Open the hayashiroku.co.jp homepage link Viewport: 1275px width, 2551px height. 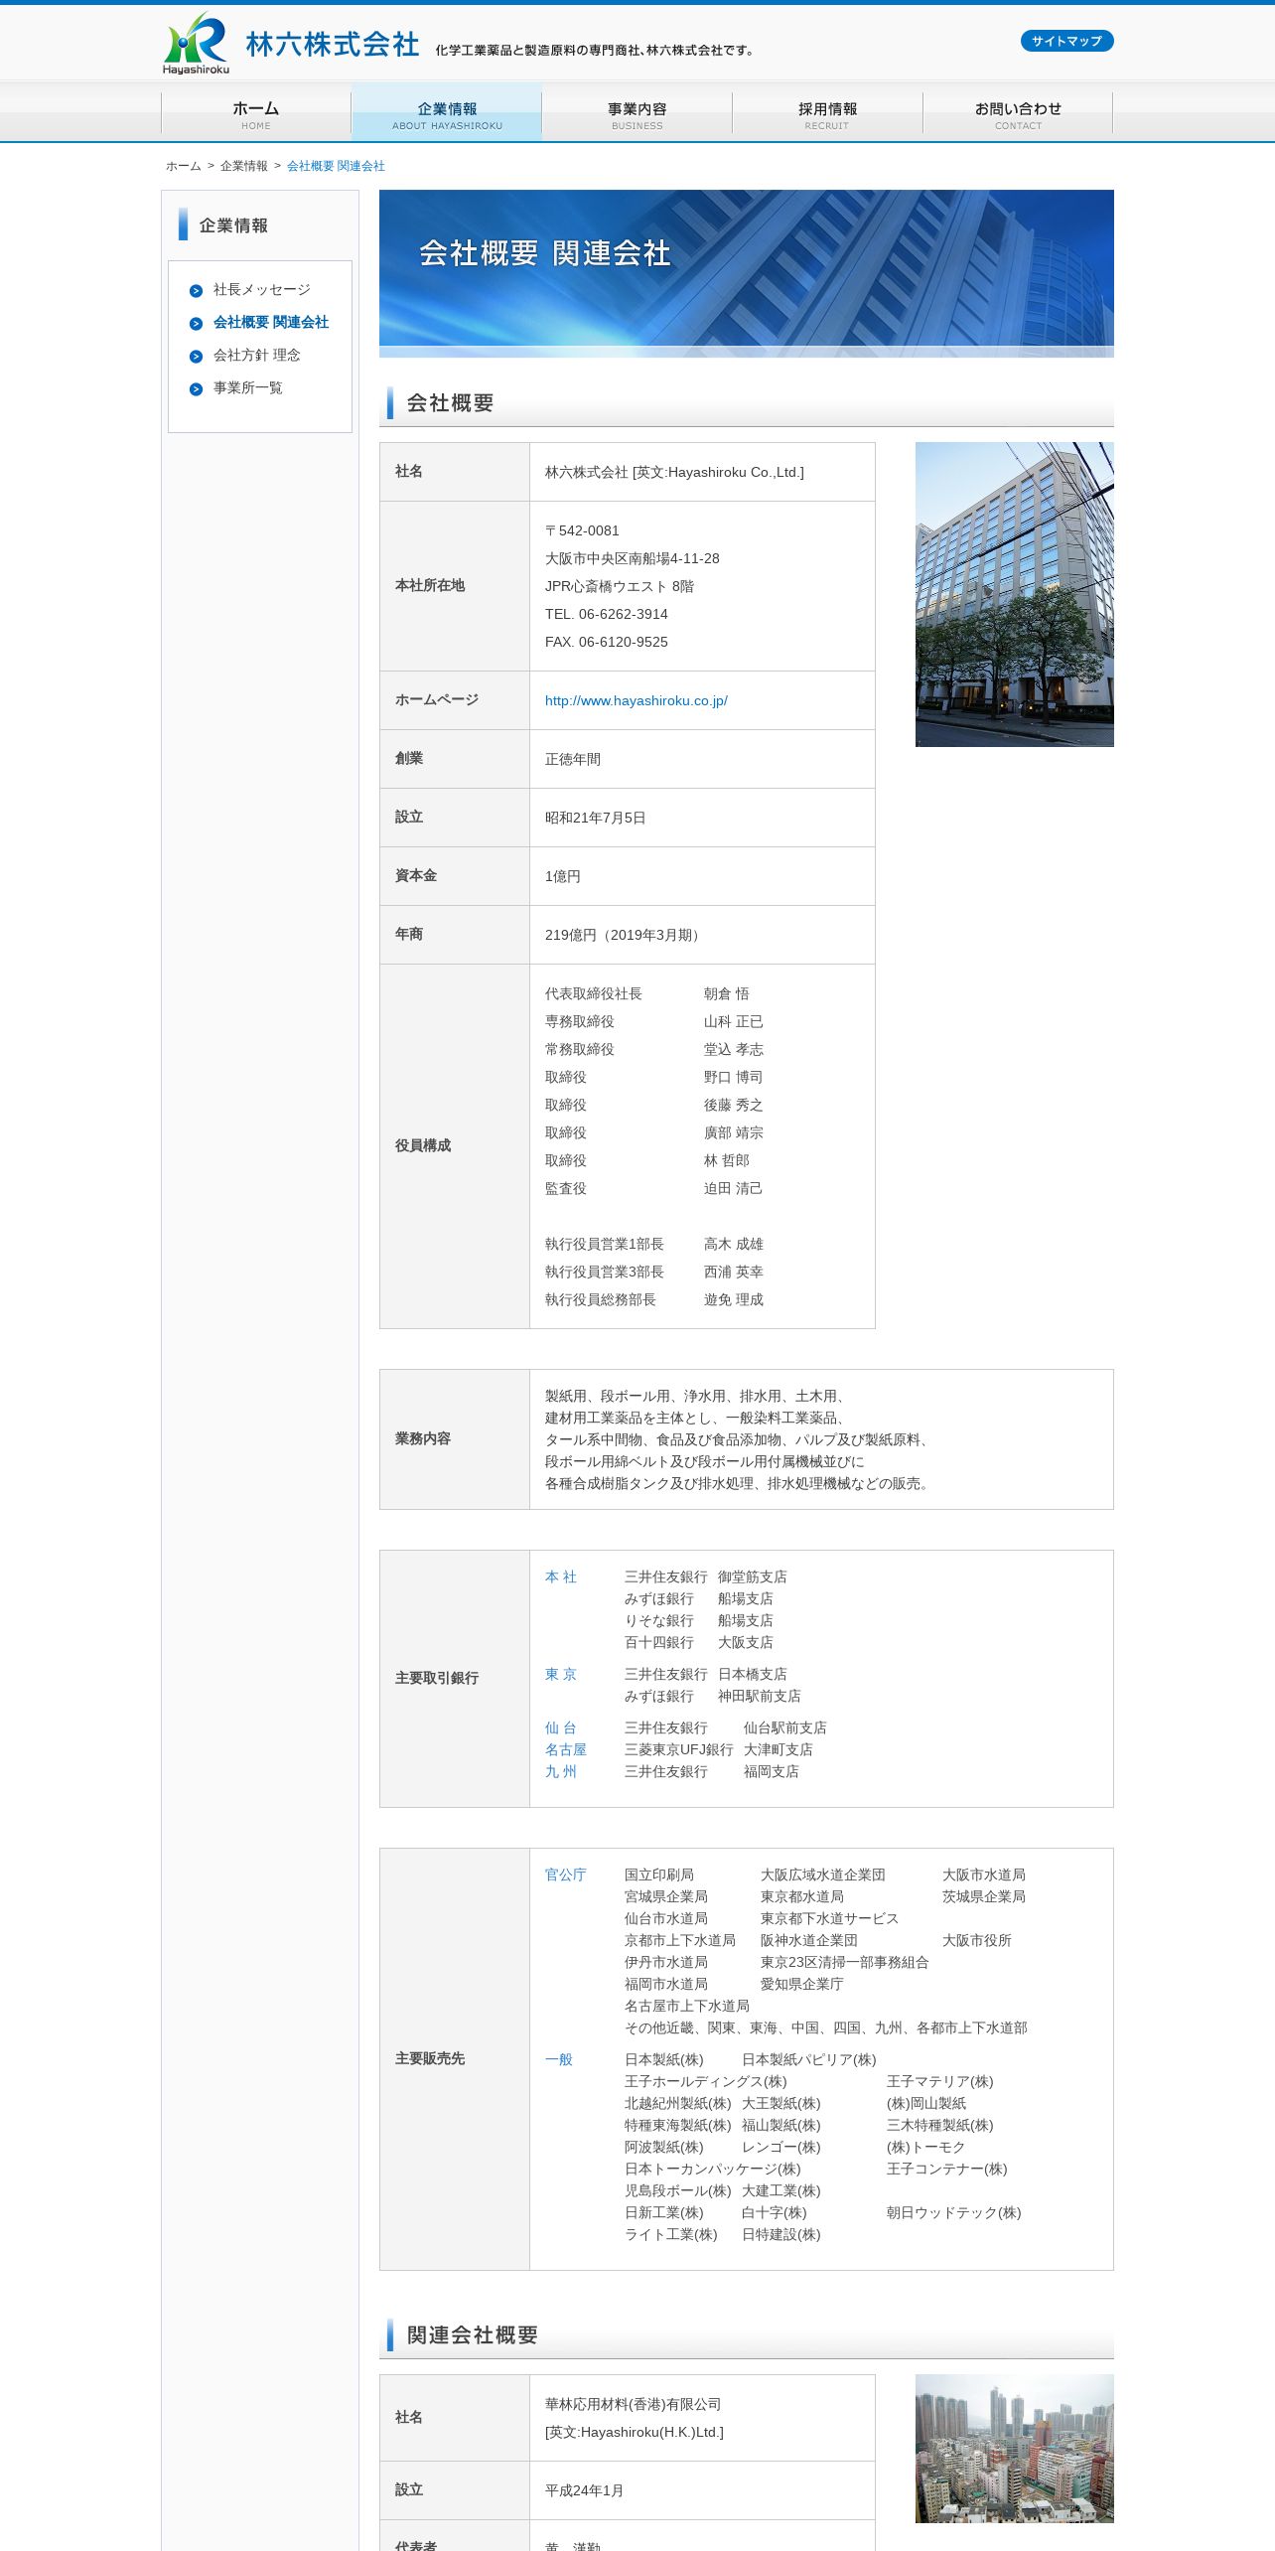click(637, 700)
